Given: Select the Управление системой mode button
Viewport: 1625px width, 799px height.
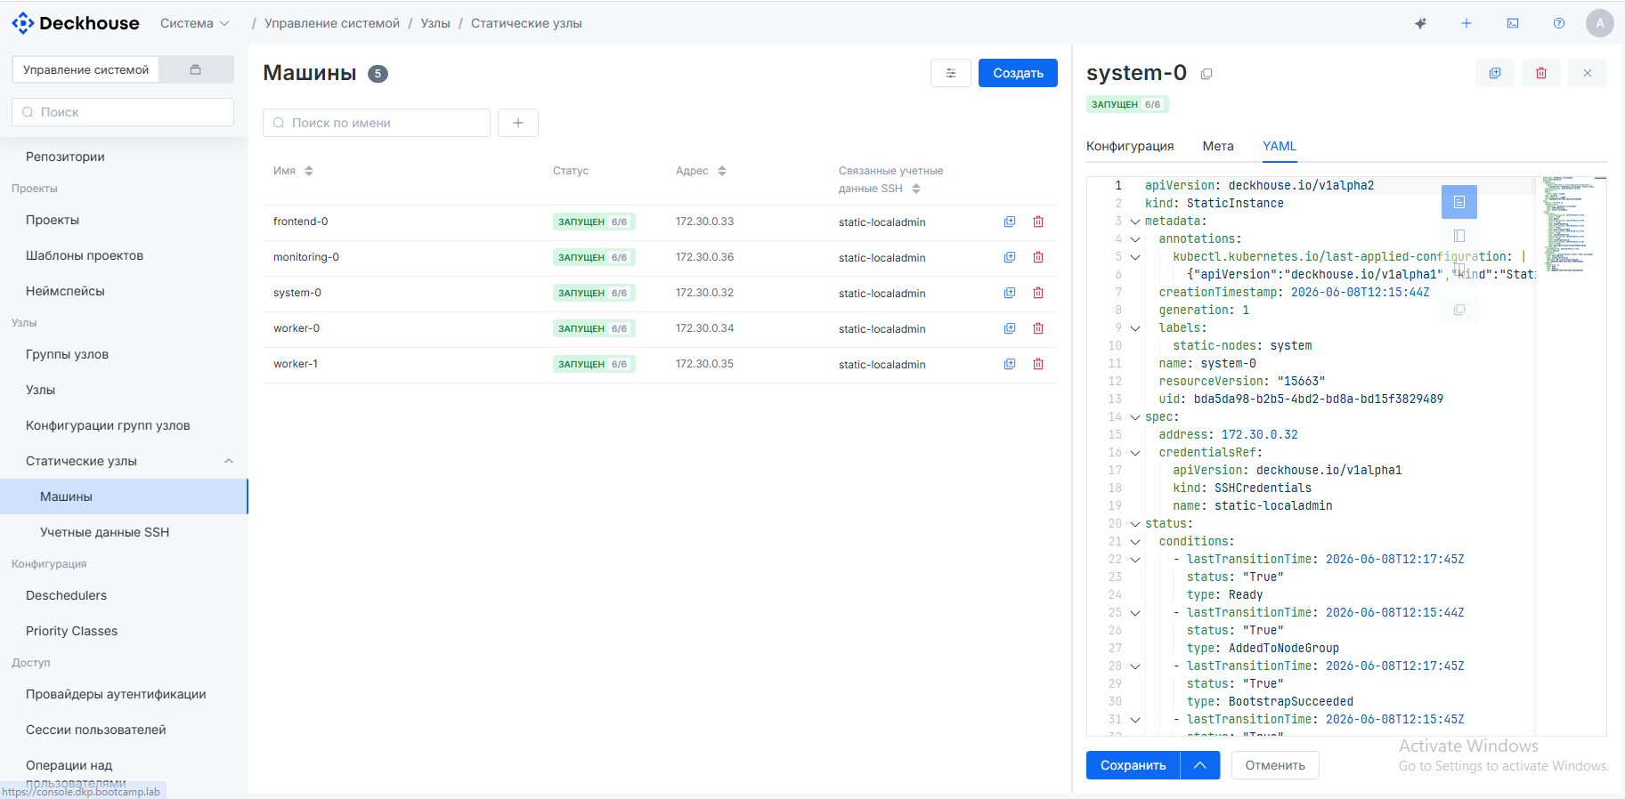Looking at the screenshot, I should 85,69.
